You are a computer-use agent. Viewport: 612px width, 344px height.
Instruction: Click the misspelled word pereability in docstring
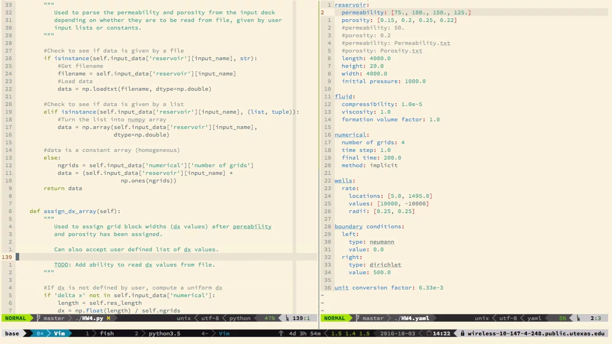tap(252, 226)
